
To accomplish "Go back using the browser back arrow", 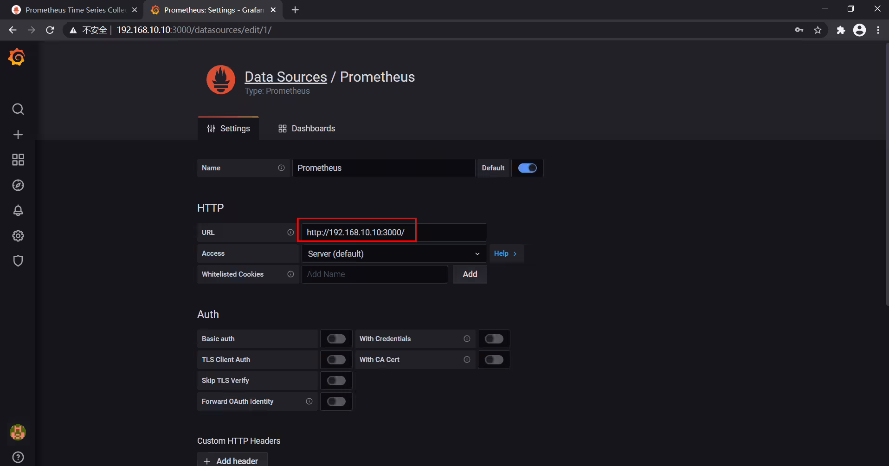I will [13, 30].
